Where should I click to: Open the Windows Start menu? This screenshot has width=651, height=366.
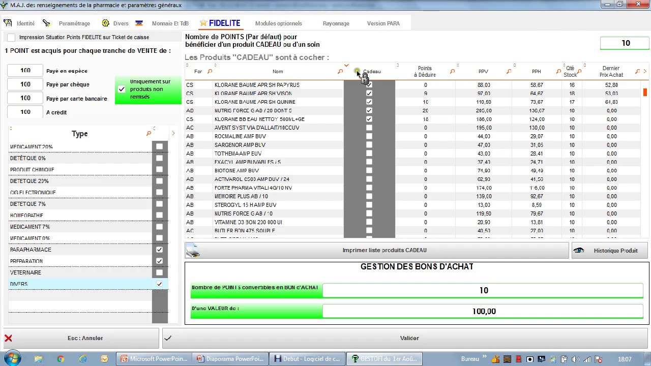click(x=12, y=358)
